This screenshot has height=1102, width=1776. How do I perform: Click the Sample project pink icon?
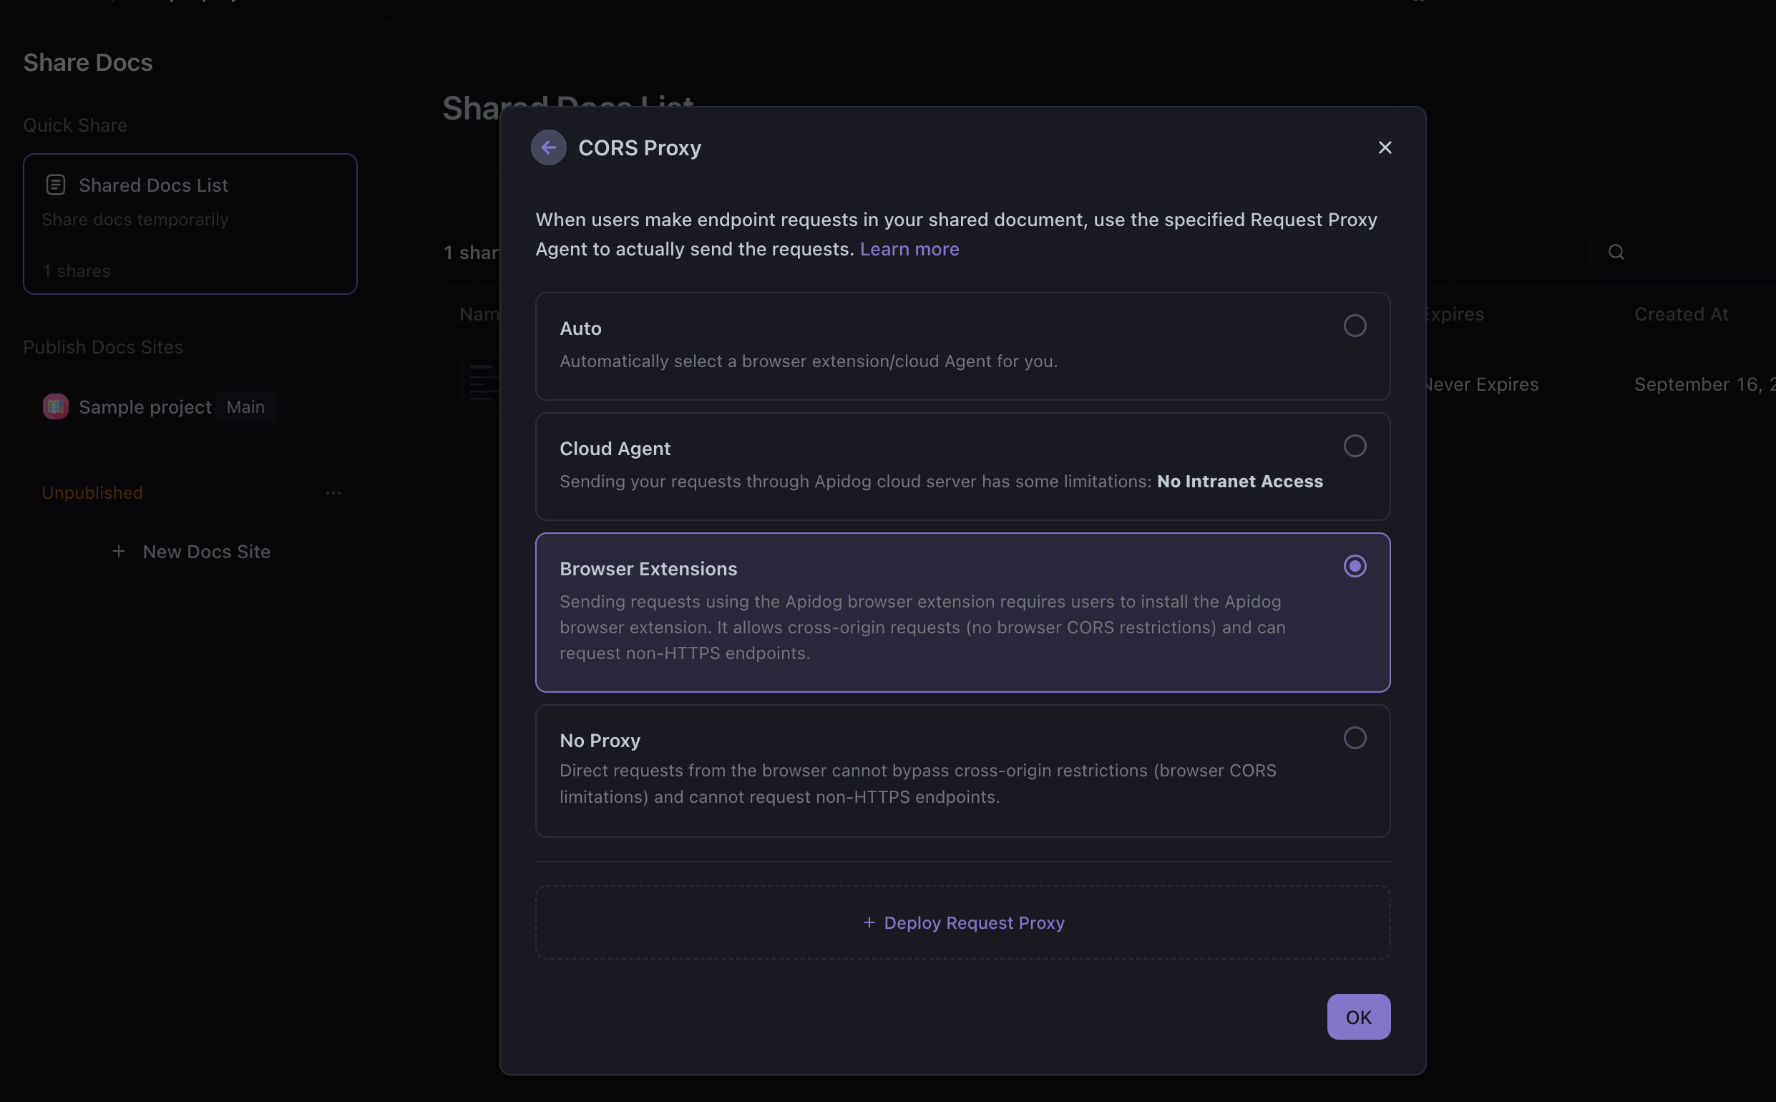[55, 406]
